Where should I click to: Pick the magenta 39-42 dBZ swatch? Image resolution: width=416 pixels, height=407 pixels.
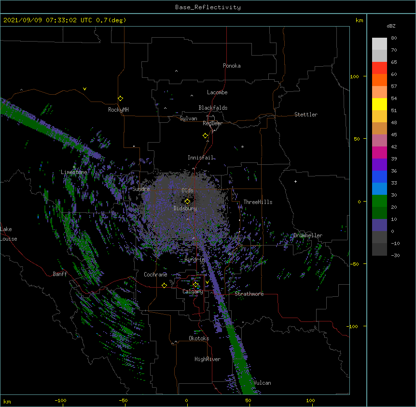tap(379, 152)
